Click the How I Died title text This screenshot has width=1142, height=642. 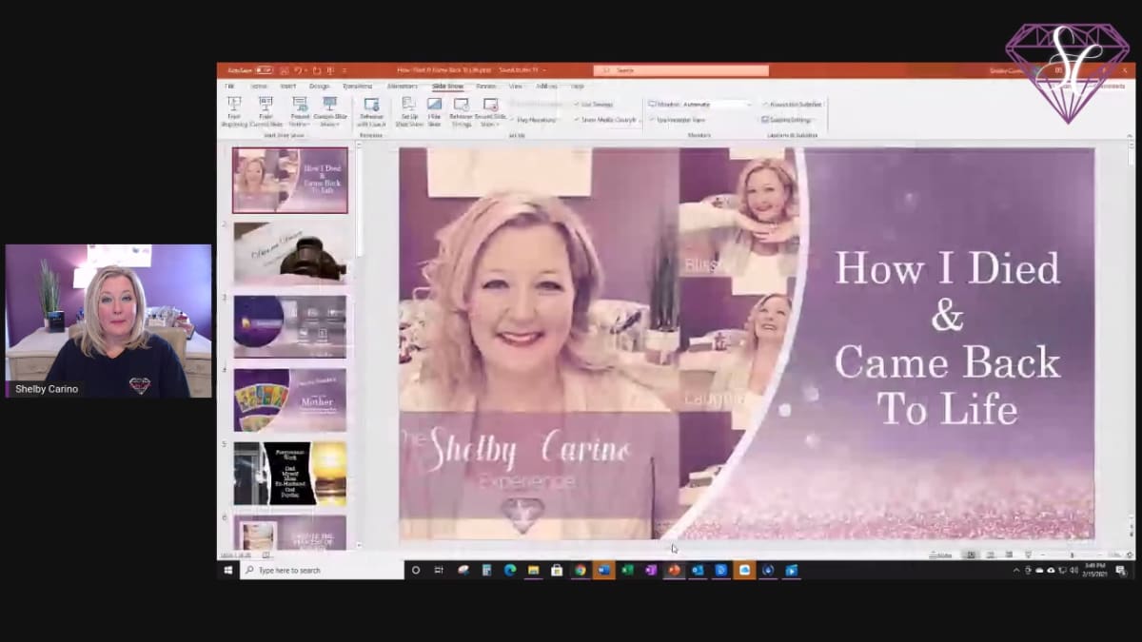948,340
